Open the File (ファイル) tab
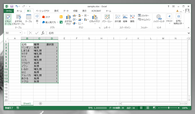The image size is (195, 114). coord(9,11)
